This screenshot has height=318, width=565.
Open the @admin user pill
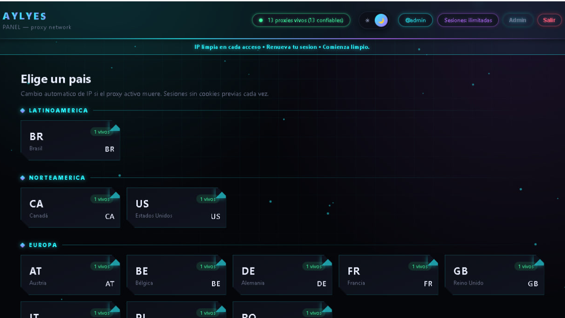pyautogui.click(x=416, y=20)
